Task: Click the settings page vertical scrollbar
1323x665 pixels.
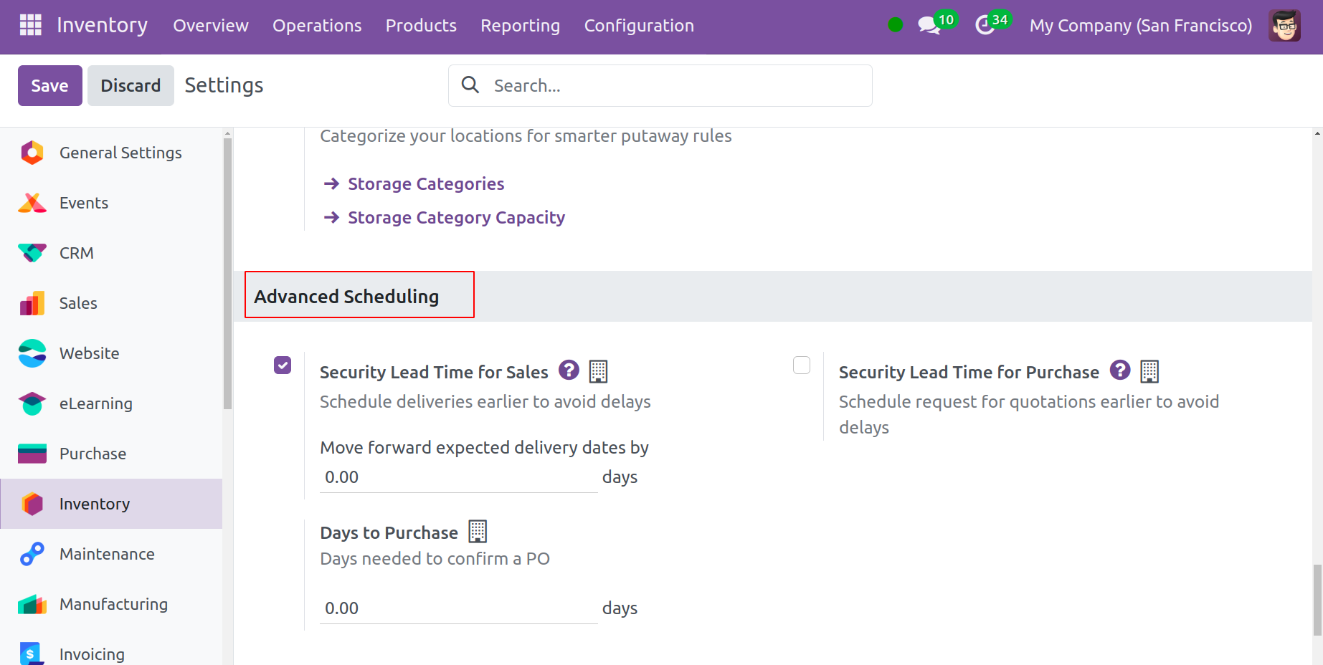Action: [1317, 599]
